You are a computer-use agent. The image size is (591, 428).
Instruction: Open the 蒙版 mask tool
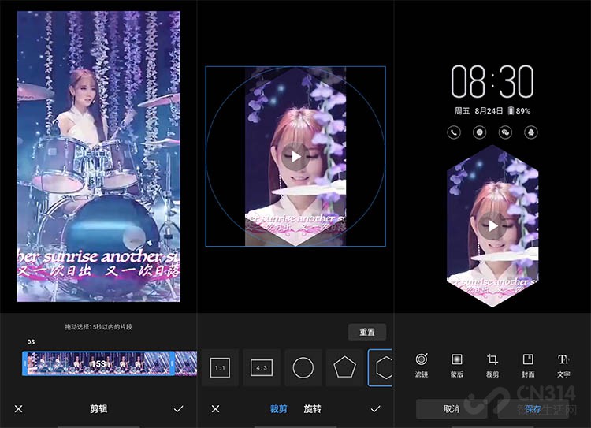[457, 366]
